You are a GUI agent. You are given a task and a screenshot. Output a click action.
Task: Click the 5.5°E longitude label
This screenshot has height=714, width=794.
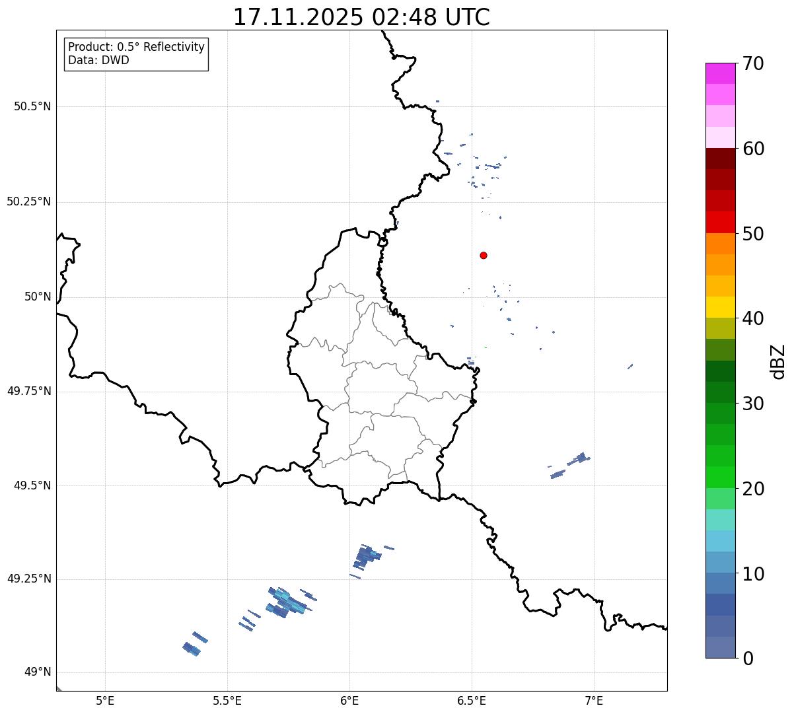227,700
